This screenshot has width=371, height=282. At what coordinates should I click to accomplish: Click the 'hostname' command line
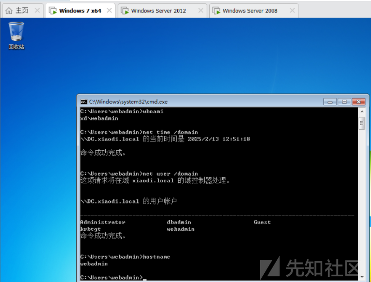[125, 257]
